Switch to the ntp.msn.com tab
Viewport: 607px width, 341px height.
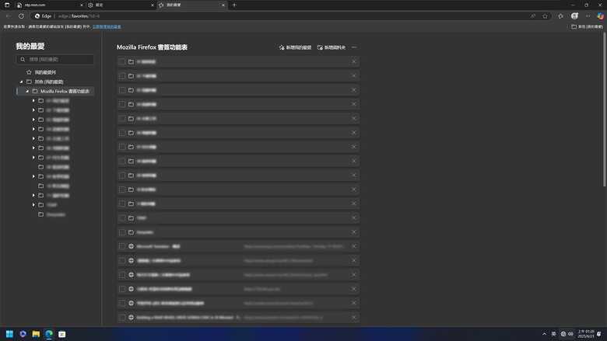50,5
